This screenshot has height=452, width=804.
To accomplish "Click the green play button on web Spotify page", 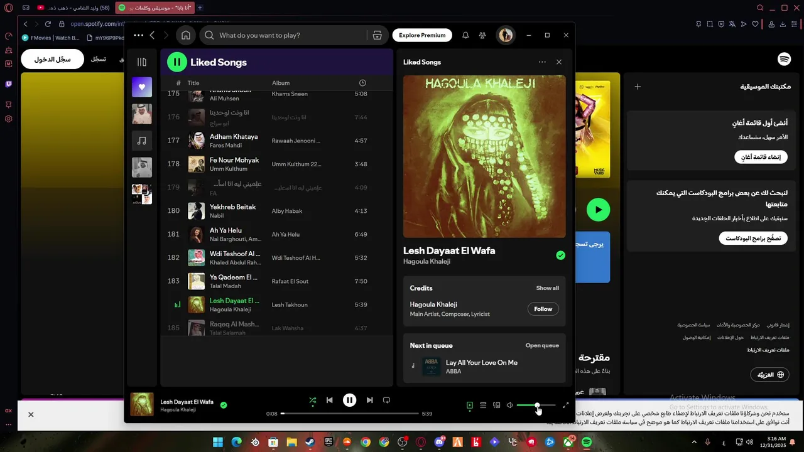I will 598,210.
